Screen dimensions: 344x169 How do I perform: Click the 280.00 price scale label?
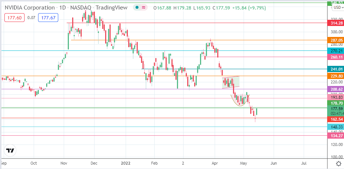click(x=337, y=45)
